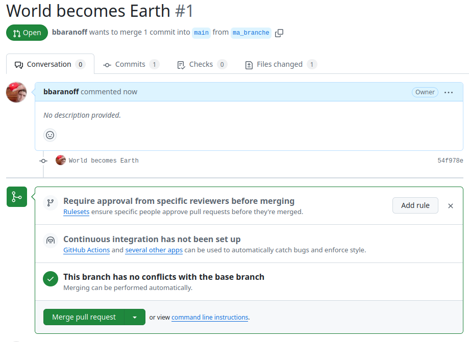View command line instructions link
469x342 pixels.
[210, 317]
